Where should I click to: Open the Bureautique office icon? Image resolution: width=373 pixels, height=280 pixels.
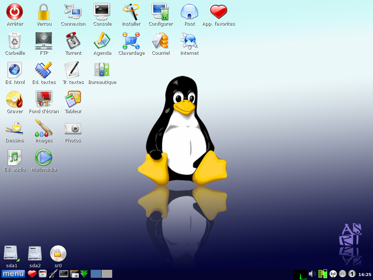(x=102, y=70)
